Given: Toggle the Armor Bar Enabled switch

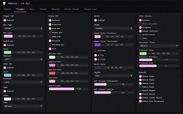Looking at the screenshot, I should (x=5, y=68).
